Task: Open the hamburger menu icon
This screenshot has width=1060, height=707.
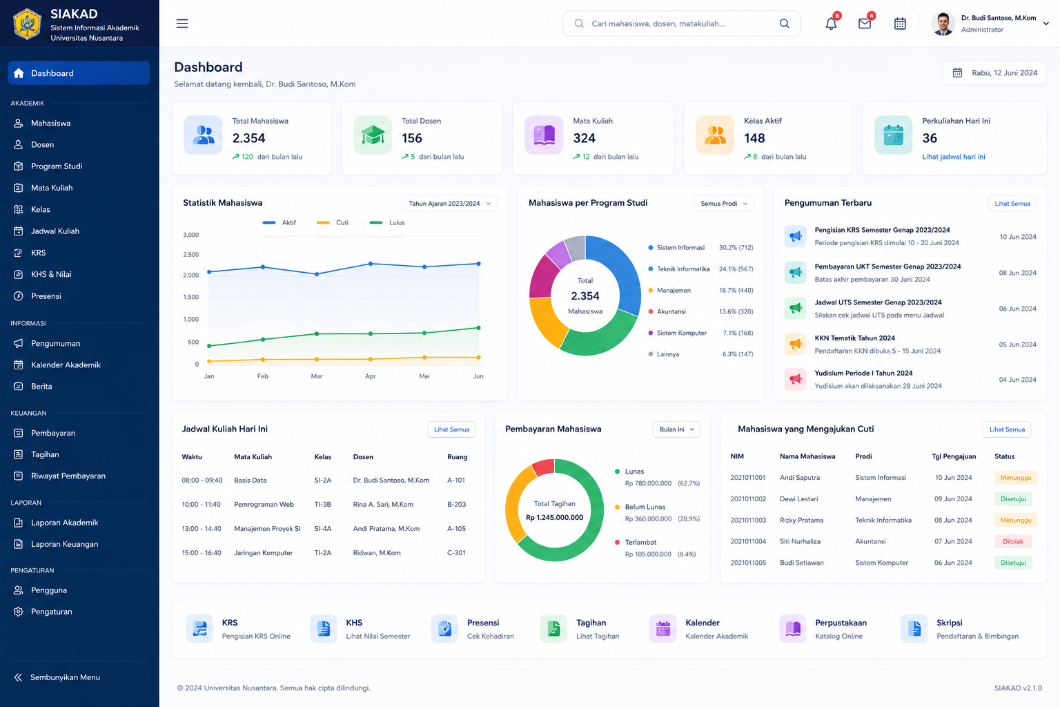Action: pos(182,23)
